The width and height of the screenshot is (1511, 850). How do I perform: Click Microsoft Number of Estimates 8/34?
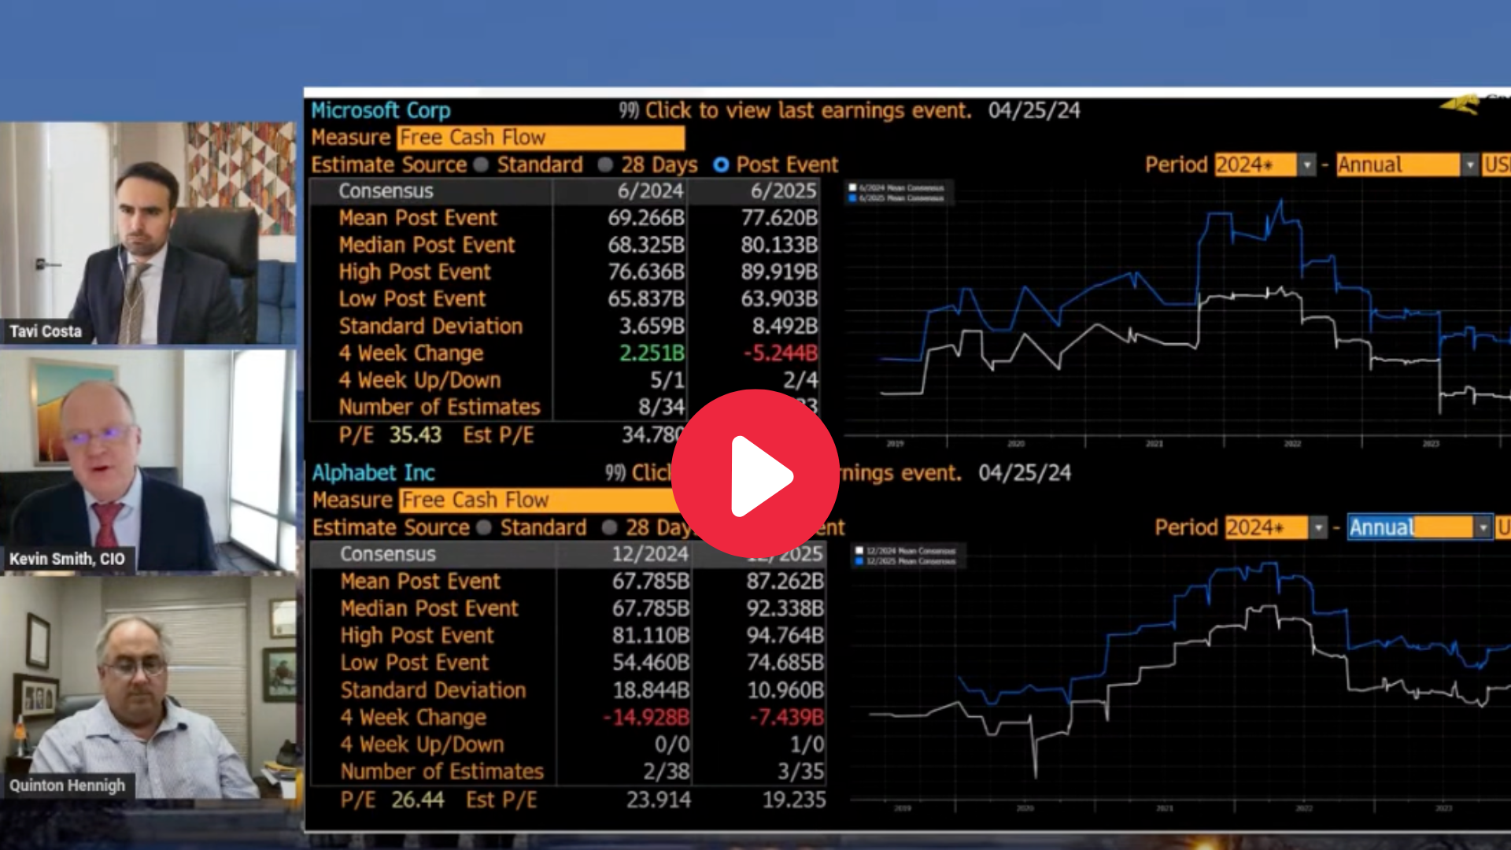(661, 408)
